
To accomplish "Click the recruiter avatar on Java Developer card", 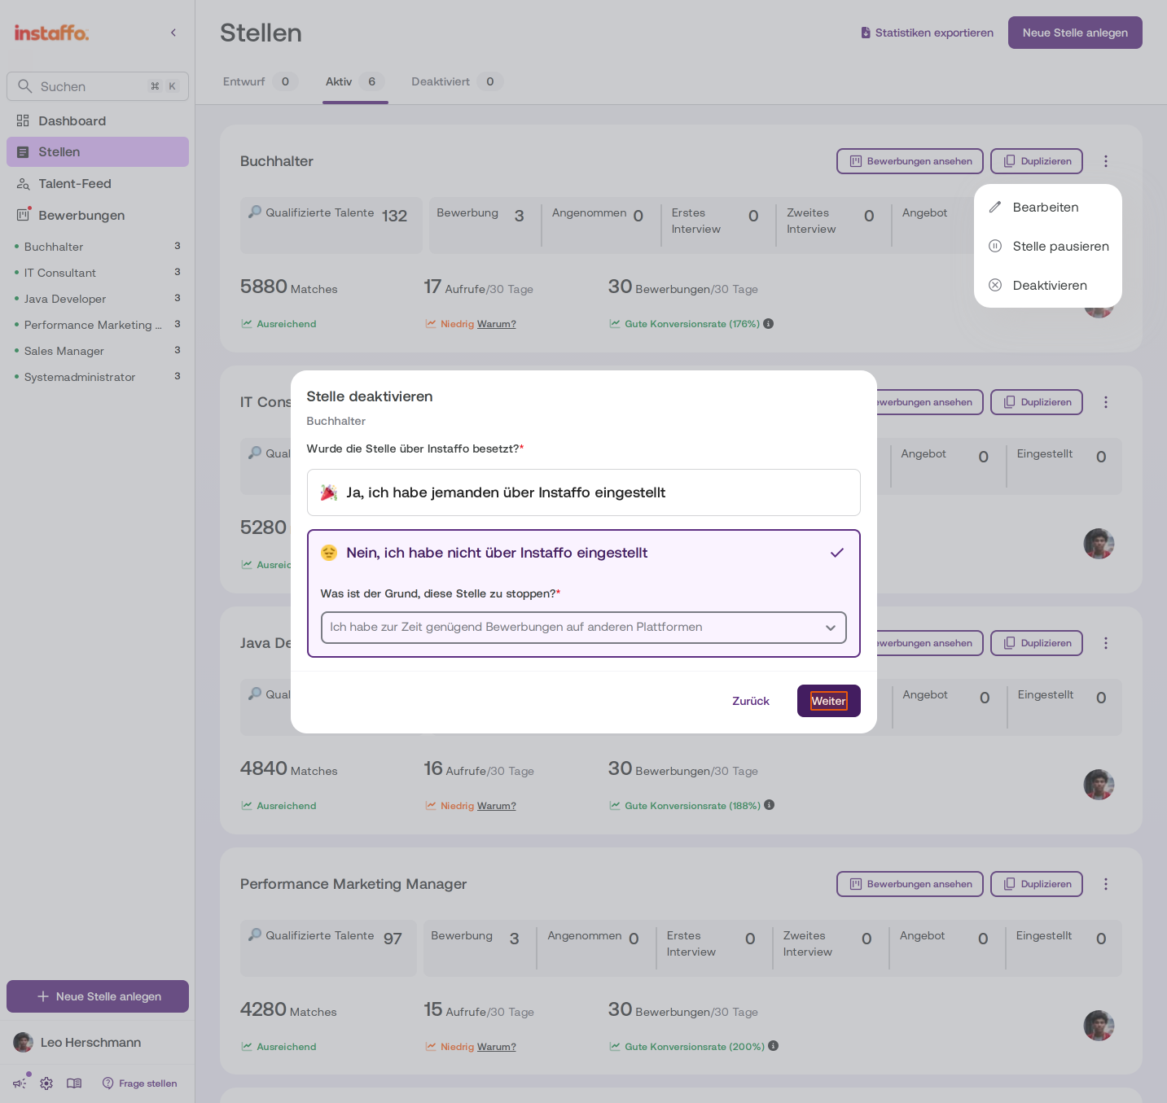I will (x=1099, y=785).
